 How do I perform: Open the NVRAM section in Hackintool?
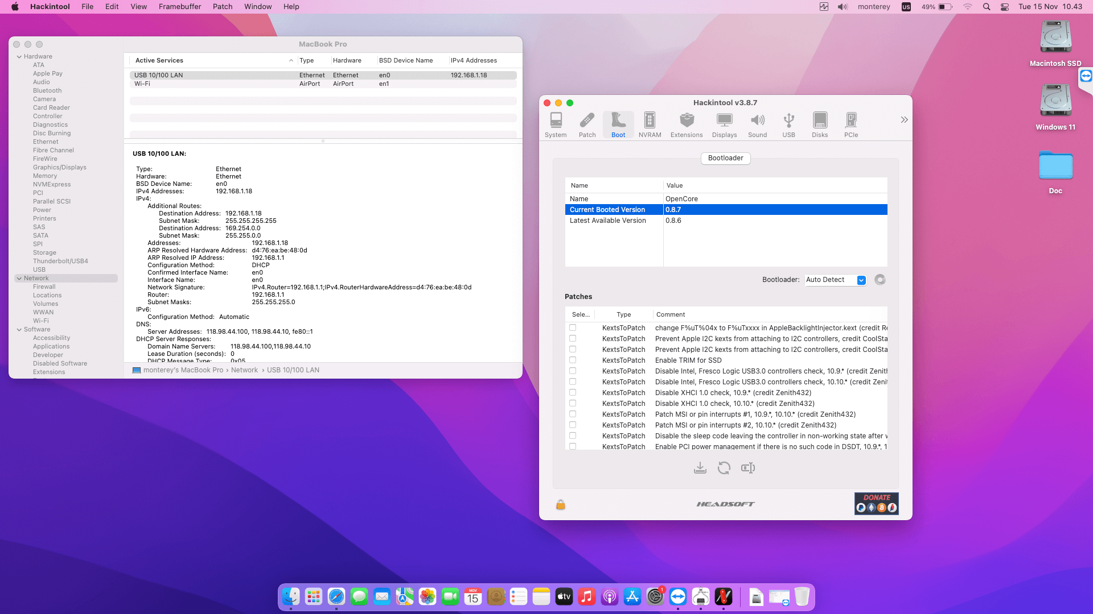(650, 125)
